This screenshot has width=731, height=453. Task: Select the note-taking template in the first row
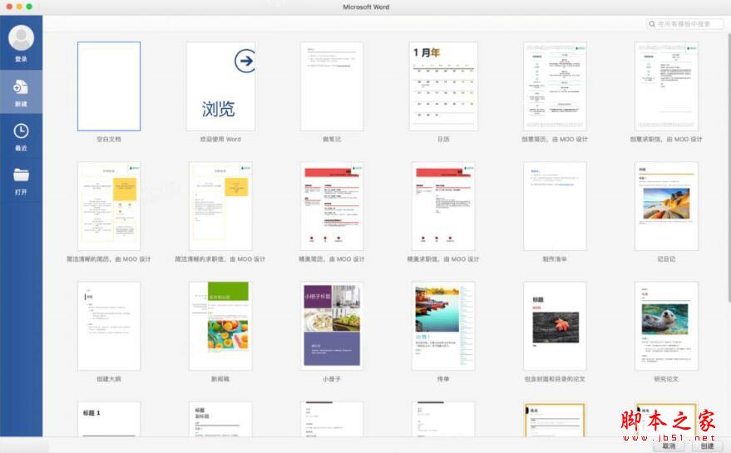[x=332, y=86]
